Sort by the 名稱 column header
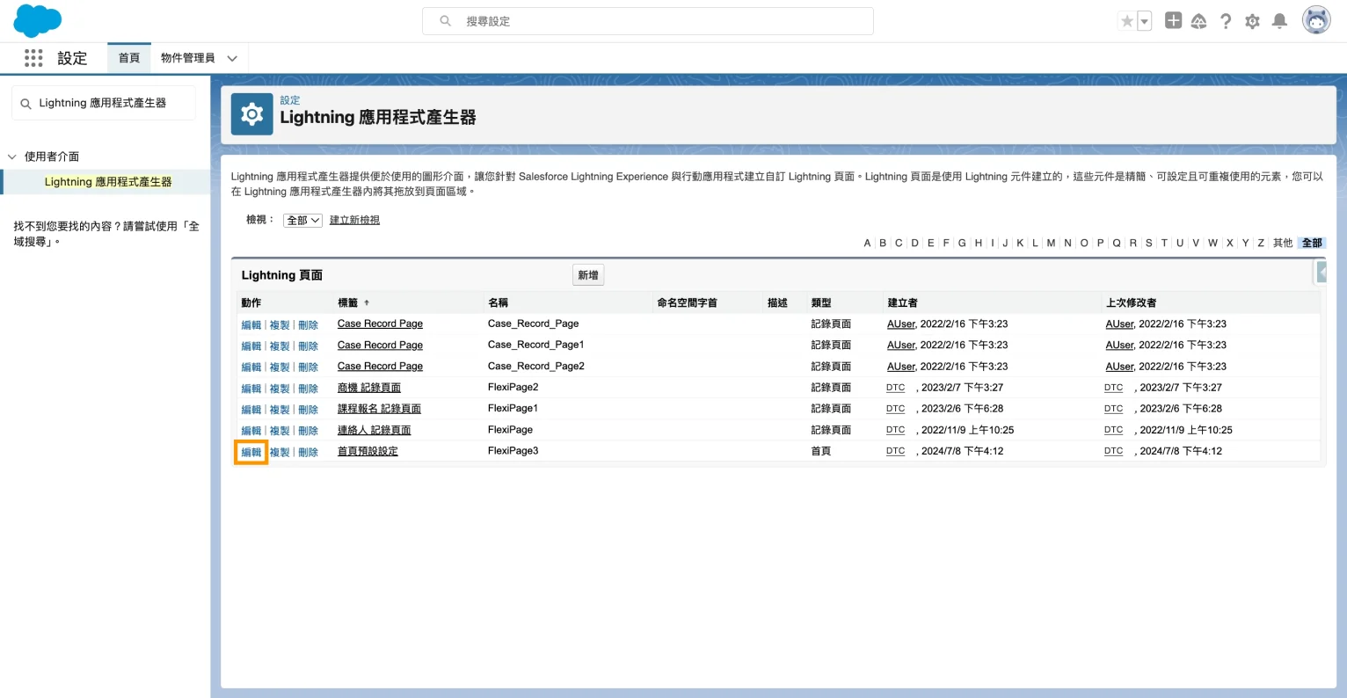1347x698 pixels. click(498, 302)
